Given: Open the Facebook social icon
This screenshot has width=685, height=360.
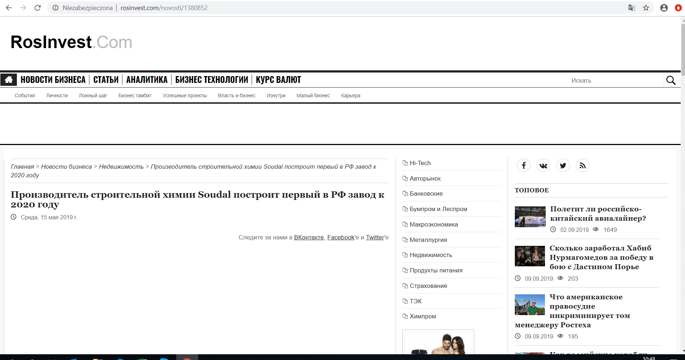Looking at the screenshot, I should (x=524, y=165).
